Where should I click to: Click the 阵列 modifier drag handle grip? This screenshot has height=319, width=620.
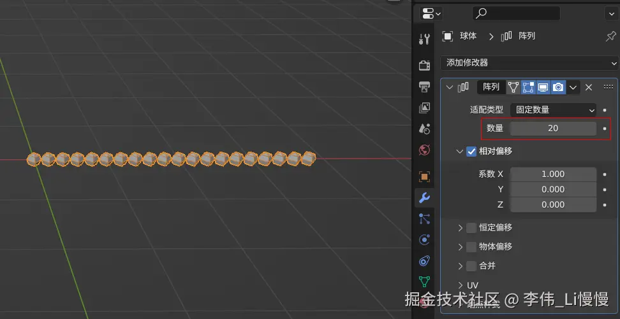click(608, 87)
